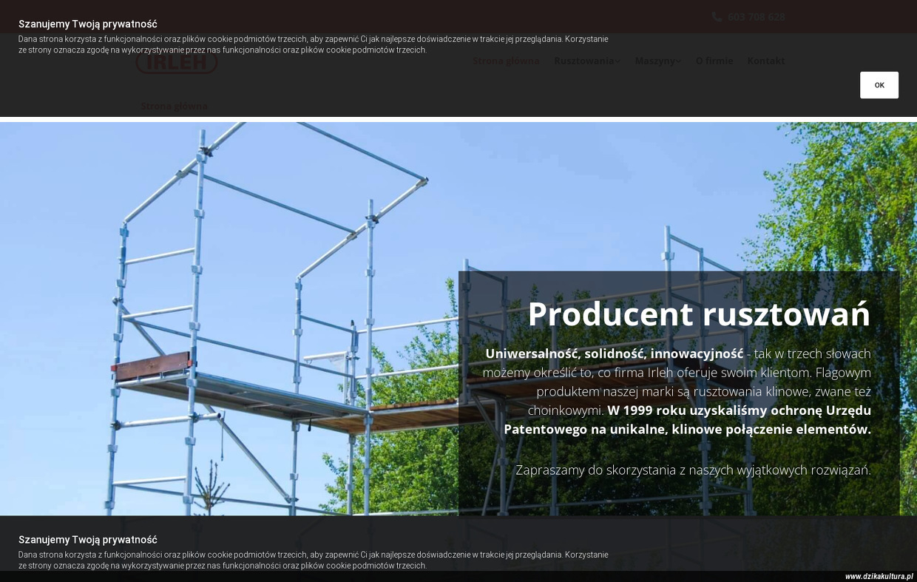Open the Rusztowania dropdown menu
The width and height of the screenshot is (917, 582).
[583, 61]
